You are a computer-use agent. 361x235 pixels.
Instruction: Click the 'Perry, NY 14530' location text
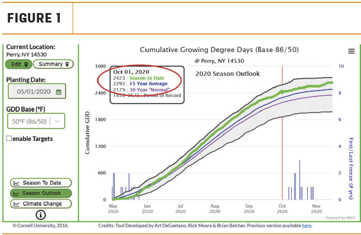point(27,54)
